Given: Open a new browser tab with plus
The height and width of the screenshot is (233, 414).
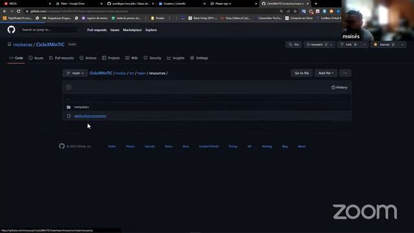Looking at the screenshot, I should point(316,4).
